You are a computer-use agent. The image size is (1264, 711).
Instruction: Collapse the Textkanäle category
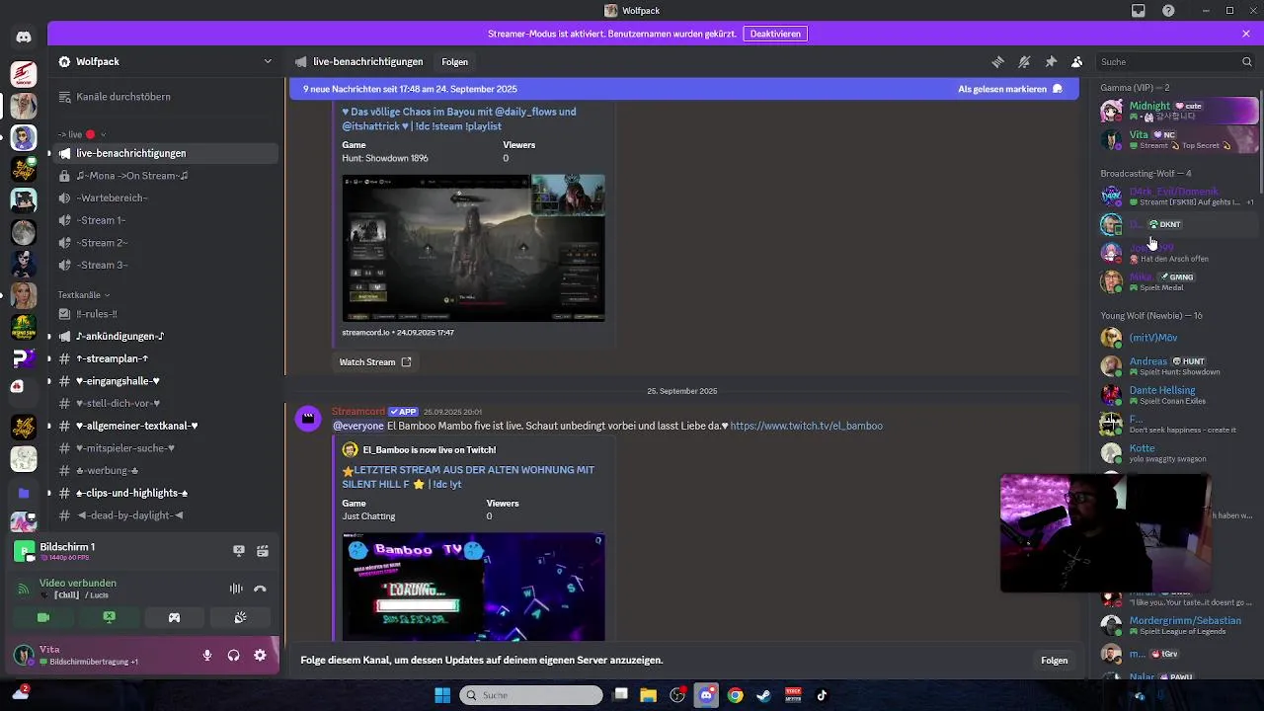tap(84, 294)
